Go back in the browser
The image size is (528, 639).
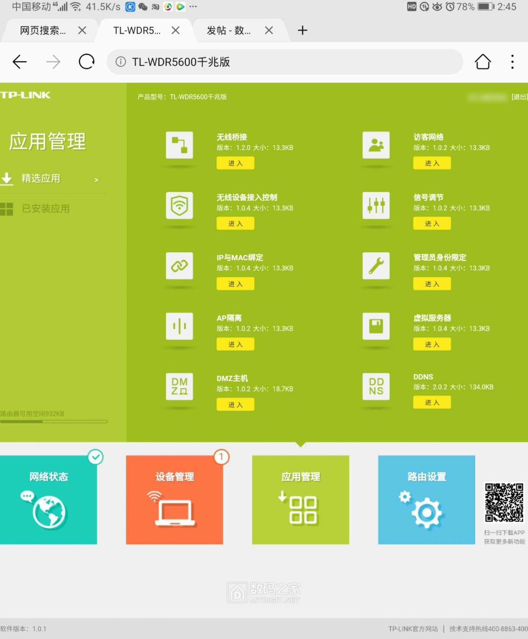20,62
